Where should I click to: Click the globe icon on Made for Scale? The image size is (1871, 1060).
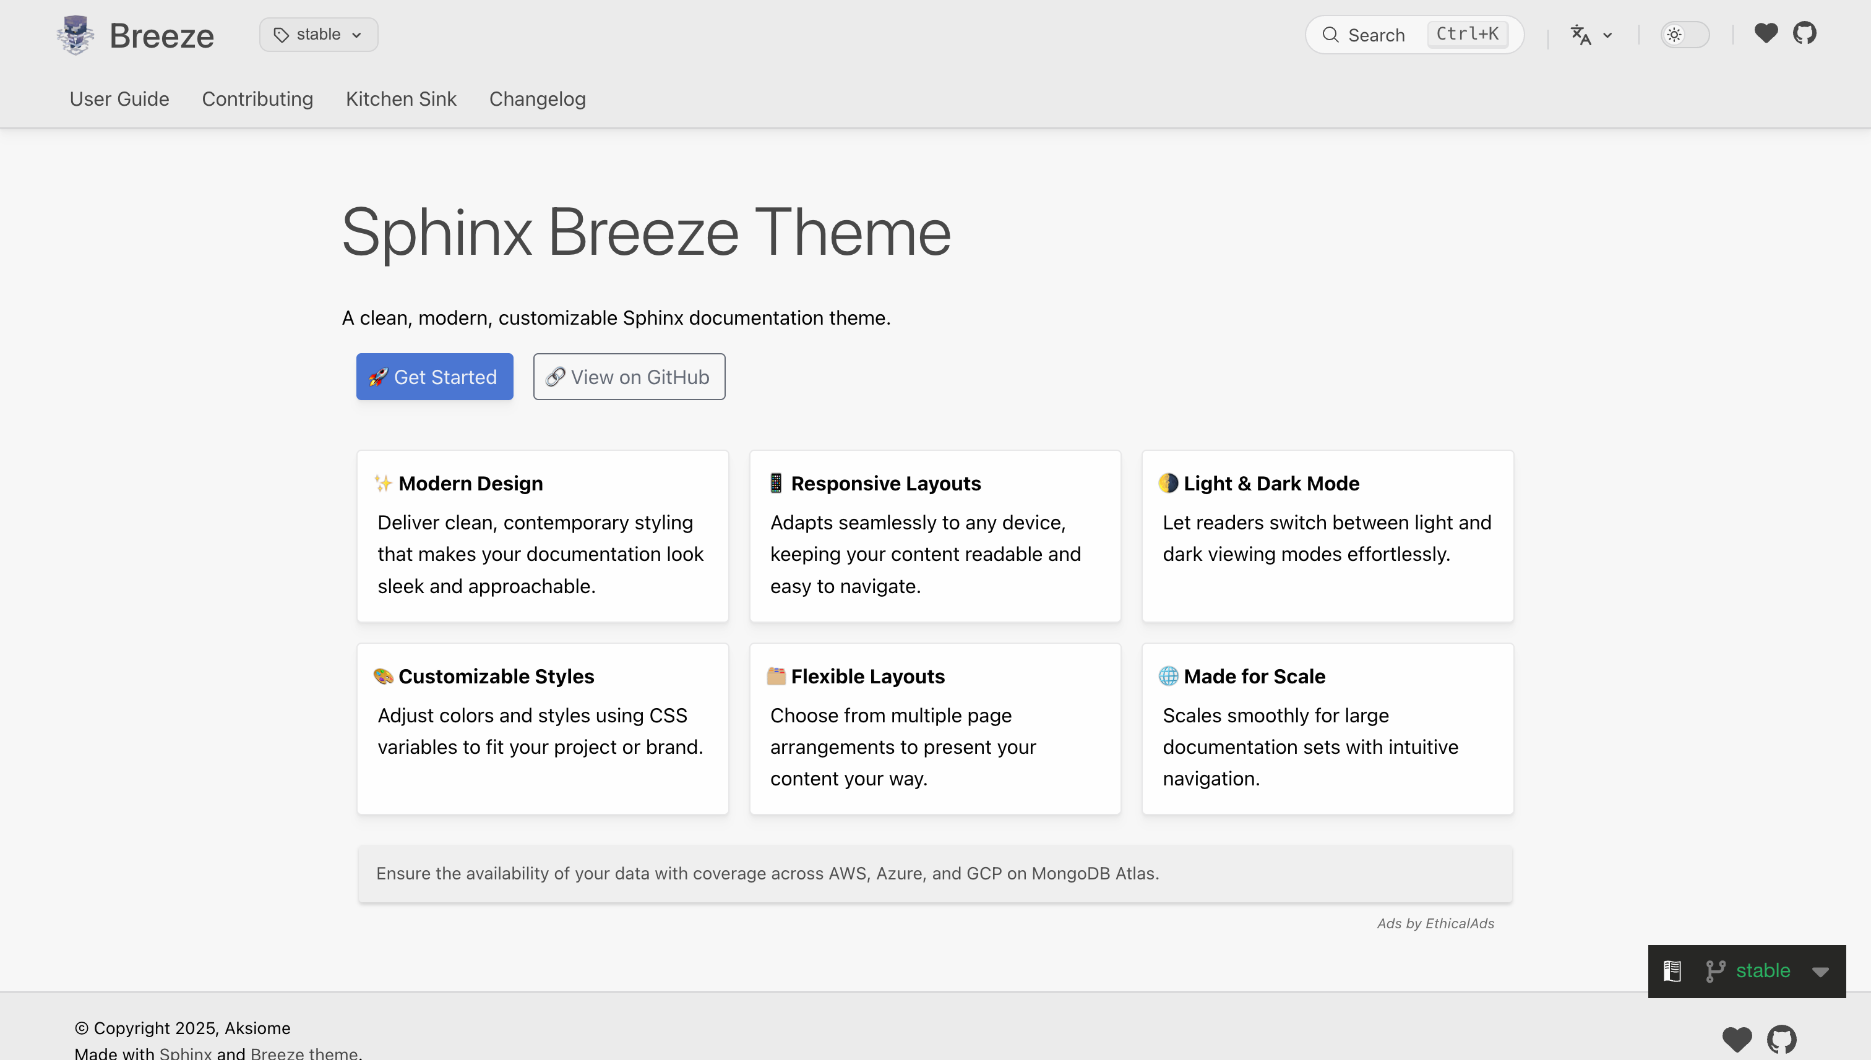point(1168,677)
